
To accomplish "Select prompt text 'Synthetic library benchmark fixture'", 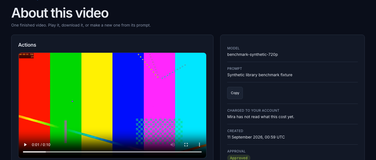I will [260, 75].
